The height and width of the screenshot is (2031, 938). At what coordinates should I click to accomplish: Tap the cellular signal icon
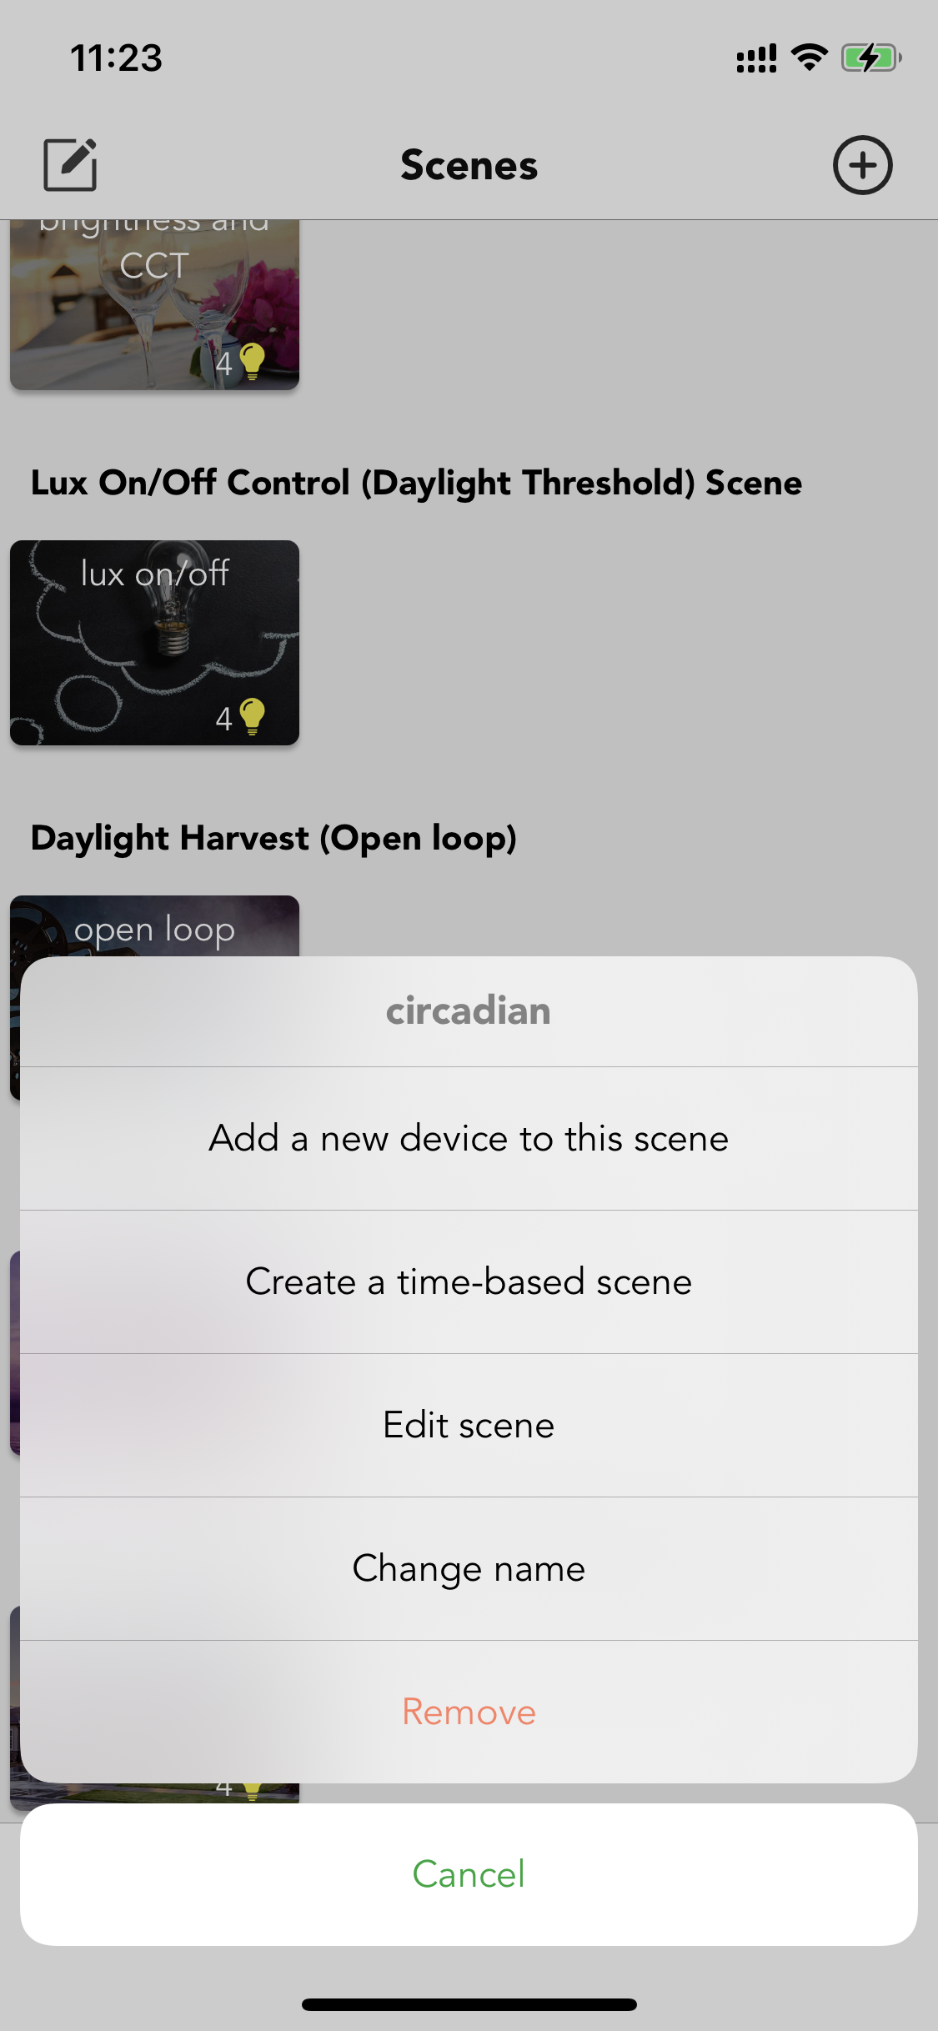coord(756,58)
